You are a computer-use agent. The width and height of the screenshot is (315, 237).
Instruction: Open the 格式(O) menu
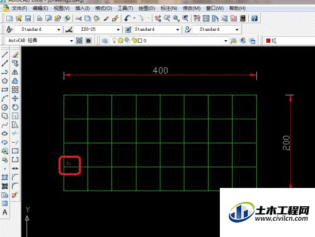(103, 8)
